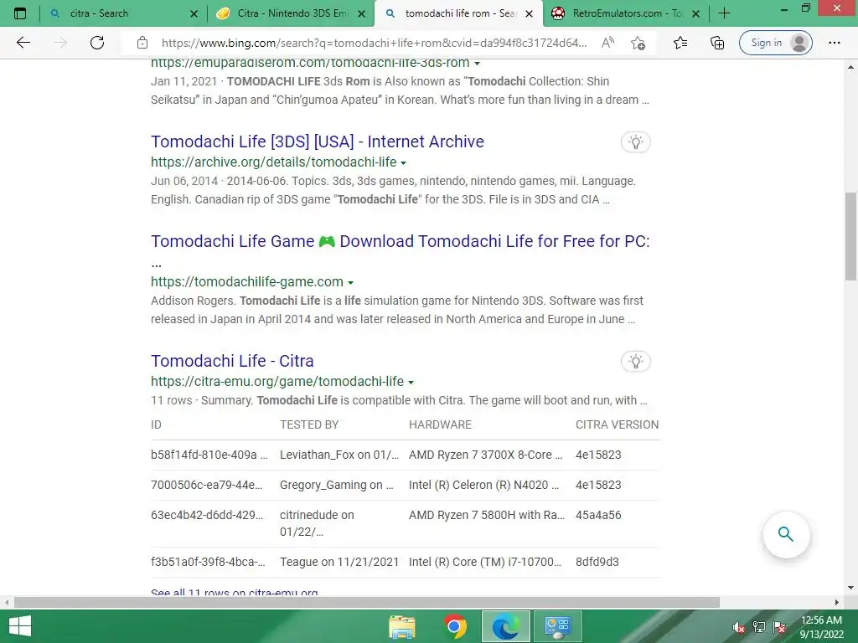Open the Favorites list
This screenshot has width=858, height=643.
click(x=680, y=43)
